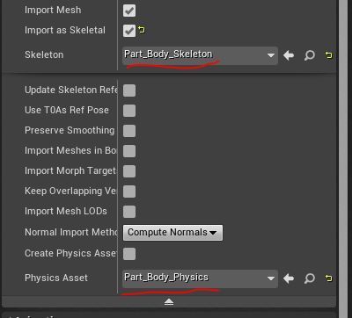Tick the Preserve Smoothing checkbox
352x318 pixels.
129,131
